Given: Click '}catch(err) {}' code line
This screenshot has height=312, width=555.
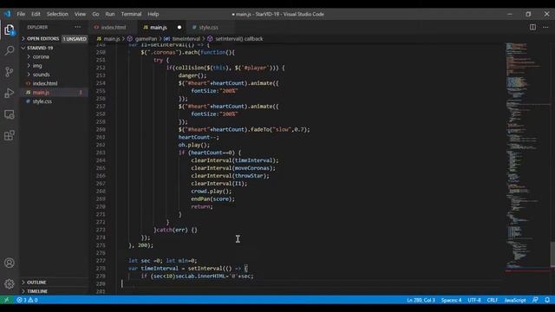Looking at the screenshot, I should point(175,230).
